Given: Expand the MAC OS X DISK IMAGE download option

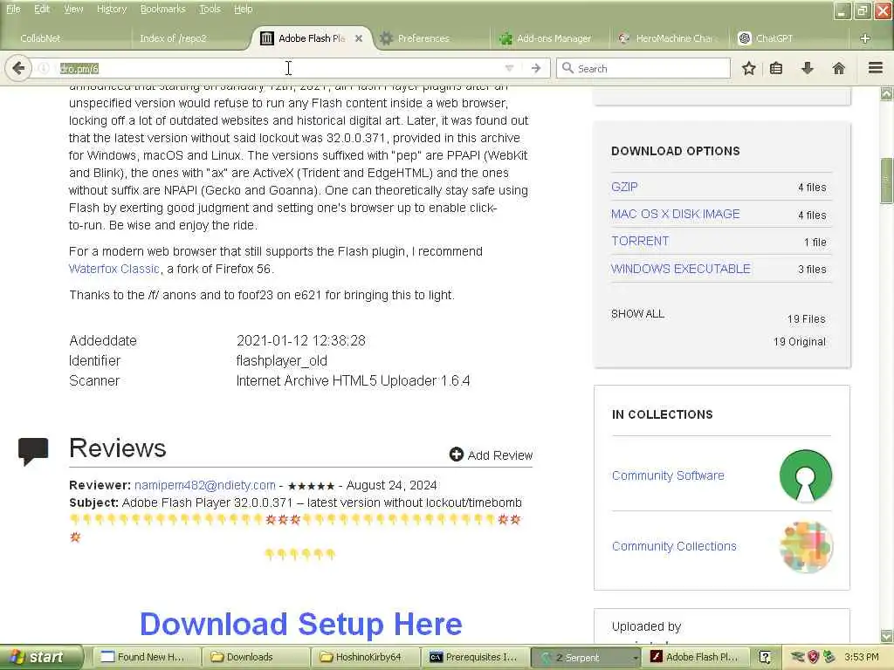Looking at the screenshot, I should click(x=675, y=215).
